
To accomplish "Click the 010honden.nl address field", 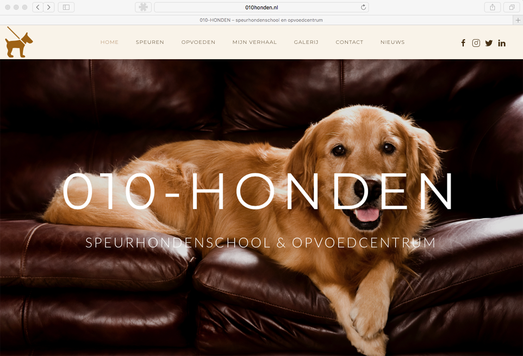I will pyautogui.click(x=261, y=7).
